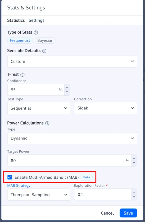Decrease Confidence with the down arrow
Image resolution: width=145 pixels, height=222 pixels.
point(67,92)
